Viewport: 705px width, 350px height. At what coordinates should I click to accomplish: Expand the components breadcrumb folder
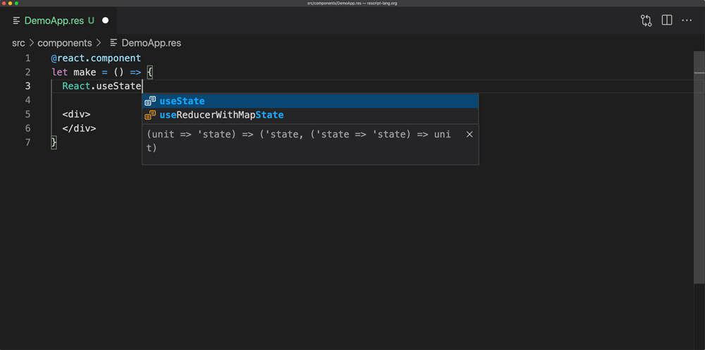pyautogui.click(x=65, y=43)
